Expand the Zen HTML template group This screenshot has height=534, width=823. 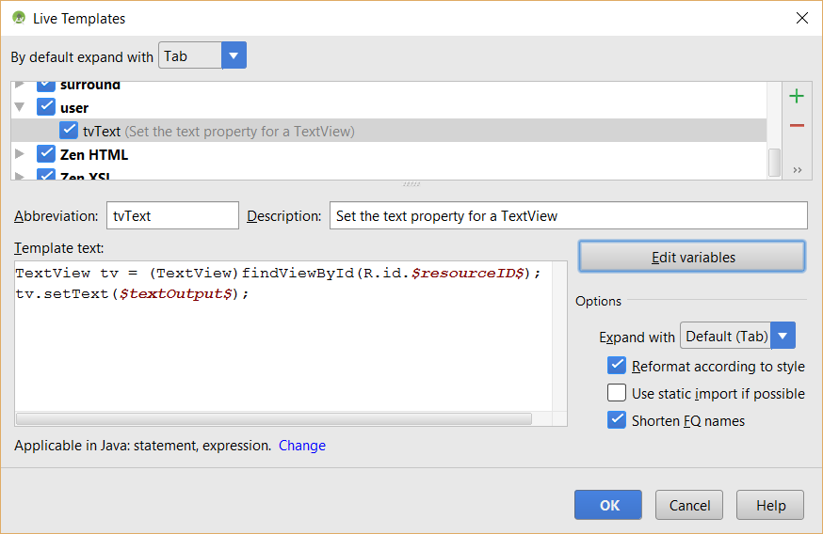(20, 154)
